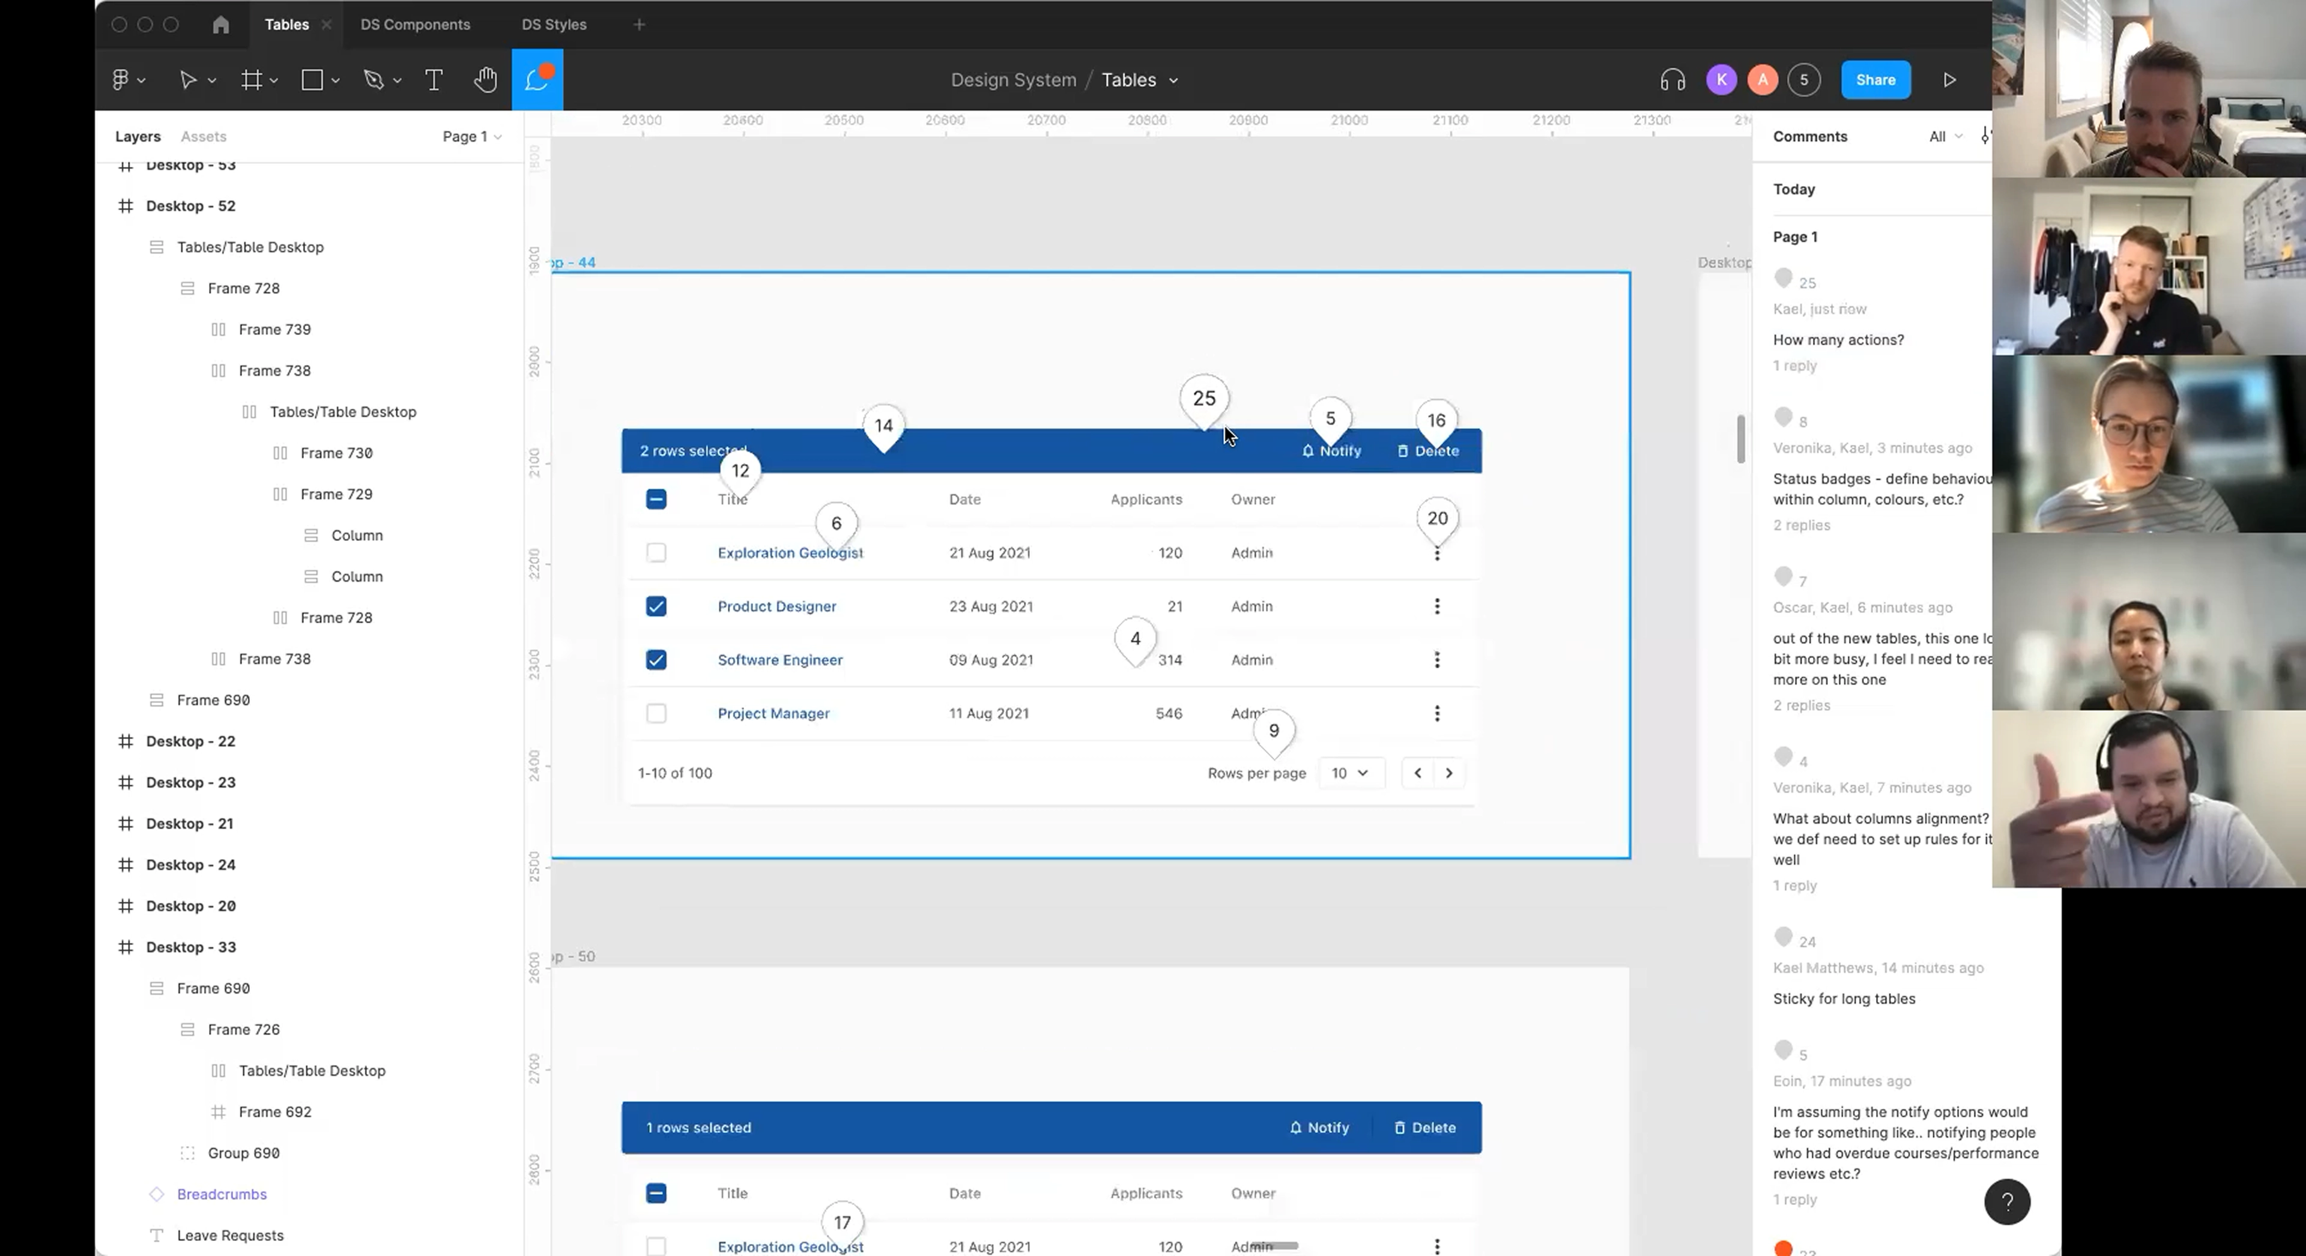Click the blue Share button
Screen dimensions: 2306x1256
click(1875, 80)
